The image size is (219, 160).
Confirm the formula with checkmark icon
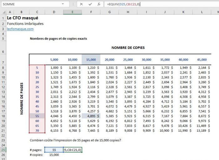tap(90, 4)
